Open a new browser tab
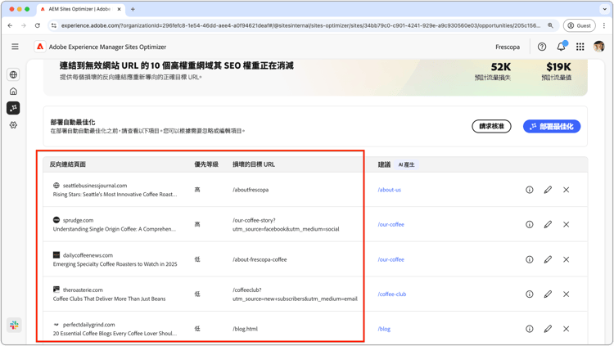This screenshot has height=346, width=614. [133, 9]
